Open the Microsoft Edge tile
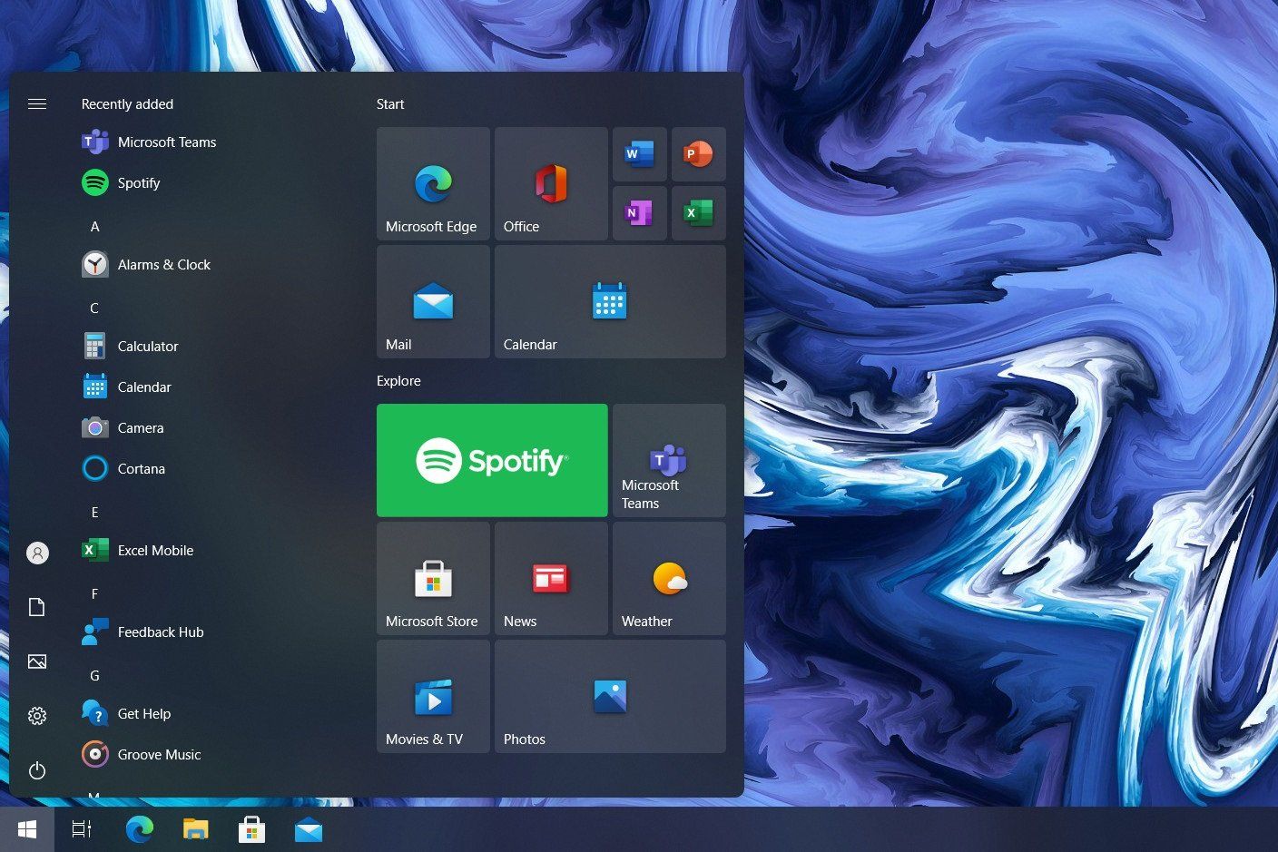This screenshot has height=852, width=1278. point(433,183)
